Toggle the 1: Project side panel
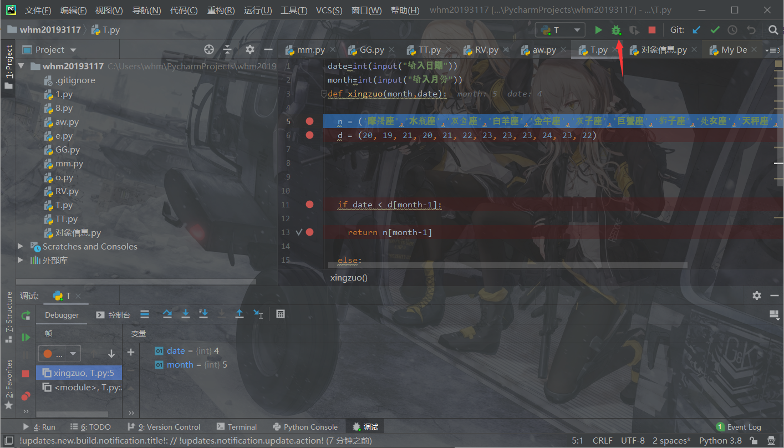The width and height of the screenshot is (784, 448). tap(8, 68)
